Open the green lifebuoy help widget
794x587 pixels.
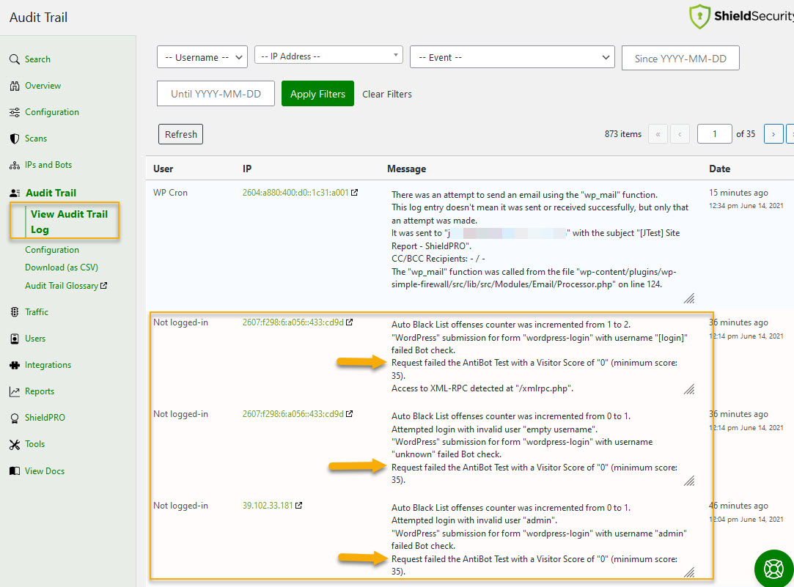[773, 569]
